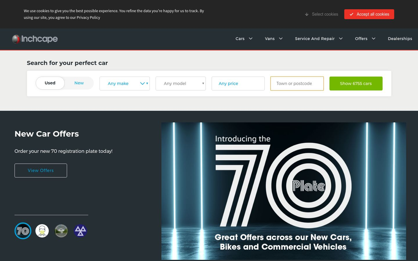The image size is (418, 261).
Task: Open the Offers navigation item
Action: click(361, 39)
